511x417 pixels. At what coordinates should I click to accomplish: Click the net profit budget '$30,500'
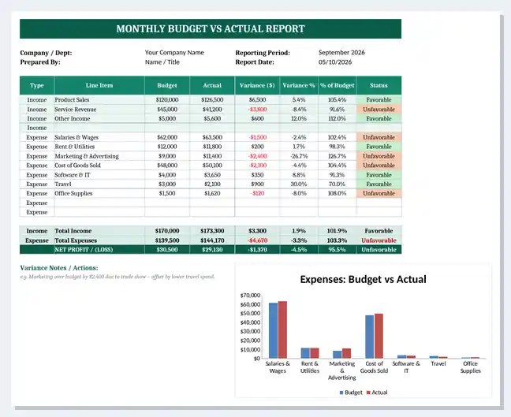[167, 250]
